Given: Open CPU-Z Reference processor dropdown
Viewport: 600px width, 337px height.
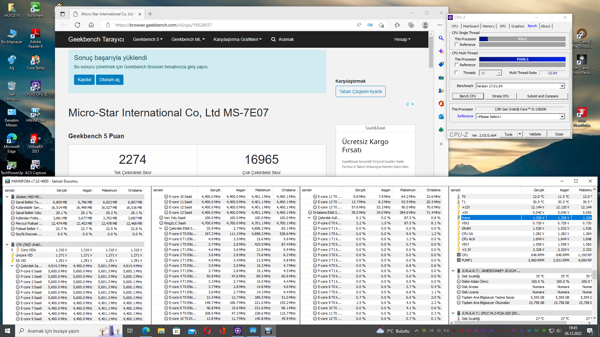Looking at the screenshot, I should (562, 117).
